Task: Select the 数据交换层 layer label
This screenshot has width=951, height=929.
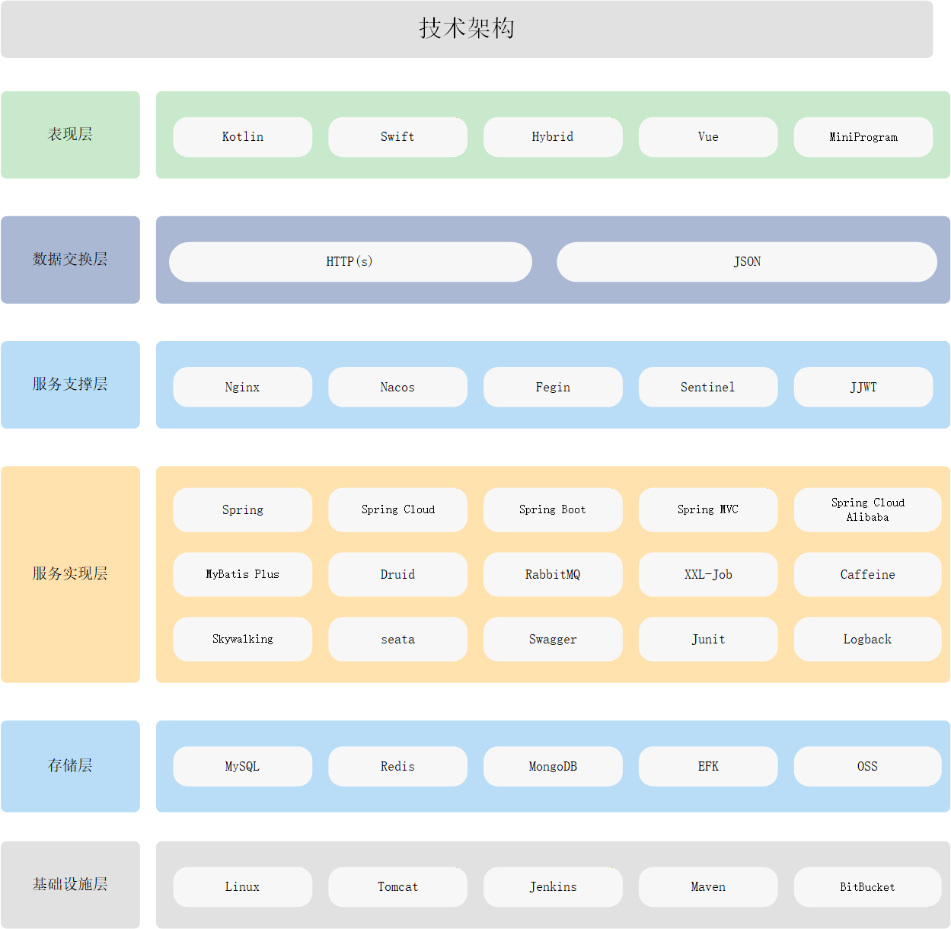Action: [x=70, y=260]
